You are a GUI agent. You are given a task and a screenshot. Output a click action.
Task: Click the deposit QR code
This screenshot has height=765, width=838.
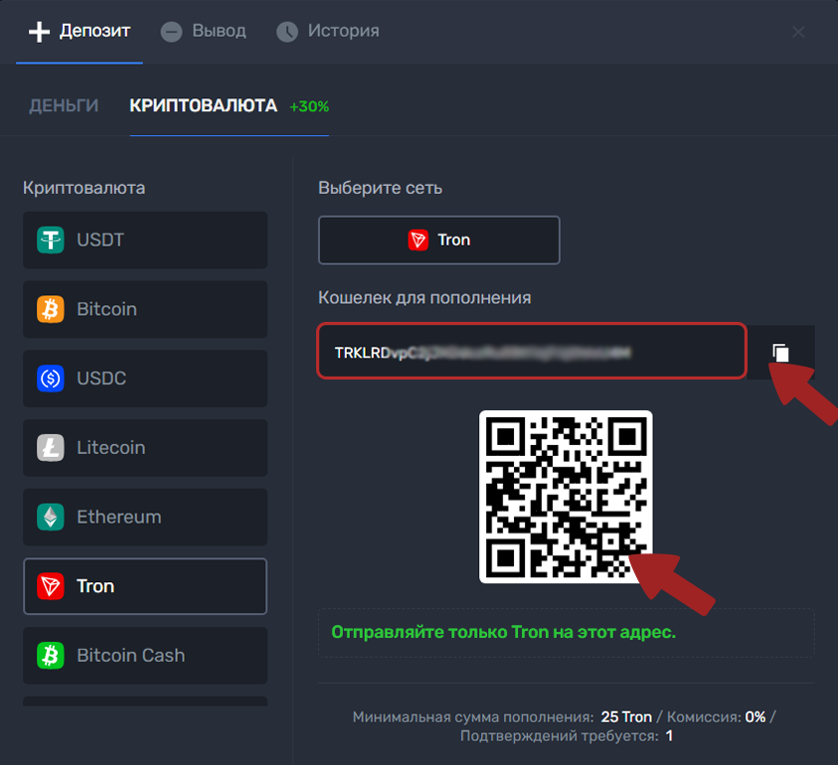pyautogui.click(x=566, y=497)
